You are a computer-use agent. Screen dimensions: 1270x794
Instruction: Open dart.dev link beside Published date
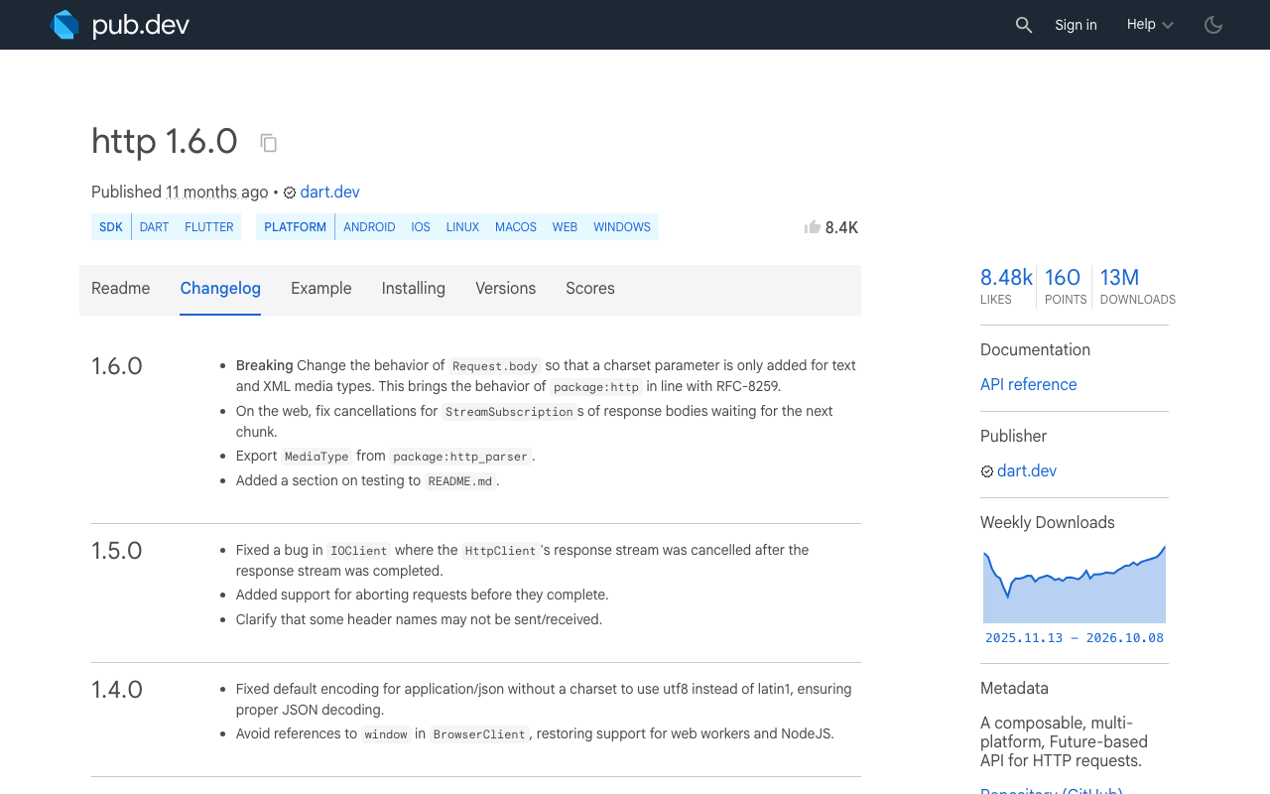(x=329, y=193)
